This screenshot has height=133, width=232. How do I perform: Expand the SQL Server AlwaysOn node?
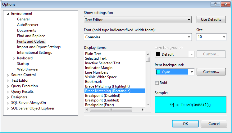point(8,103)
